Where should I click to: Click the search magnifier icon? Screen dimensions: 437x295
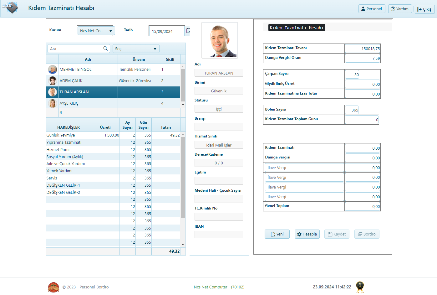click(105, 49)
